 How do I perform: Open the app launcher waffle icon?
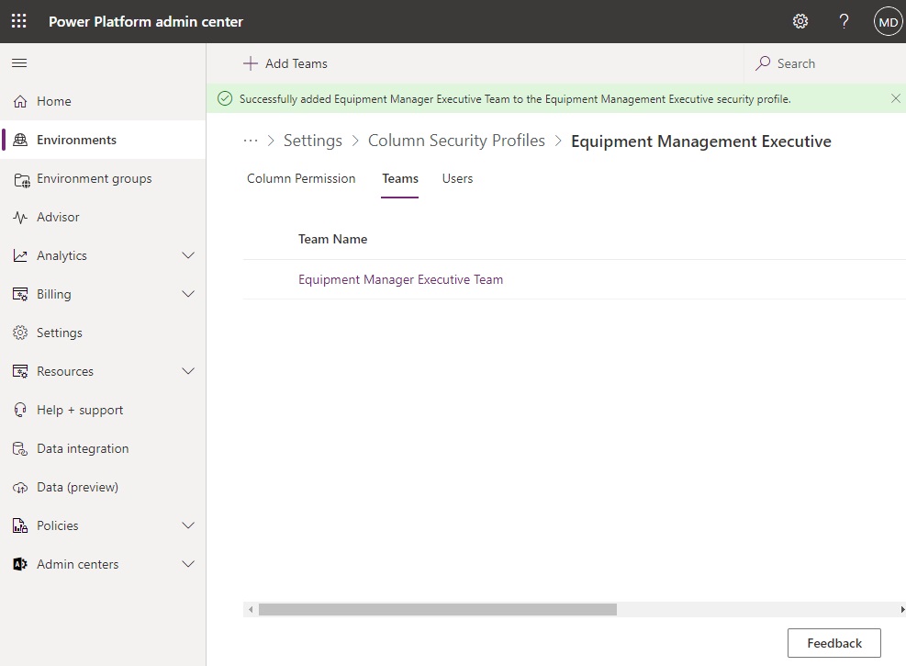tap(19, 21)
